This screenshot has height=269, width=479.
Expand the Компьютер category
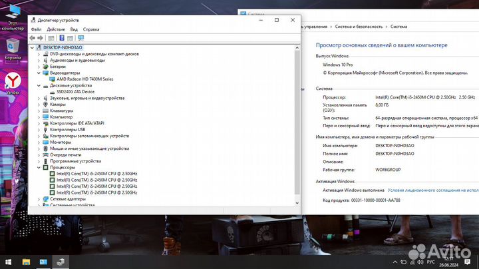[39, 117]
